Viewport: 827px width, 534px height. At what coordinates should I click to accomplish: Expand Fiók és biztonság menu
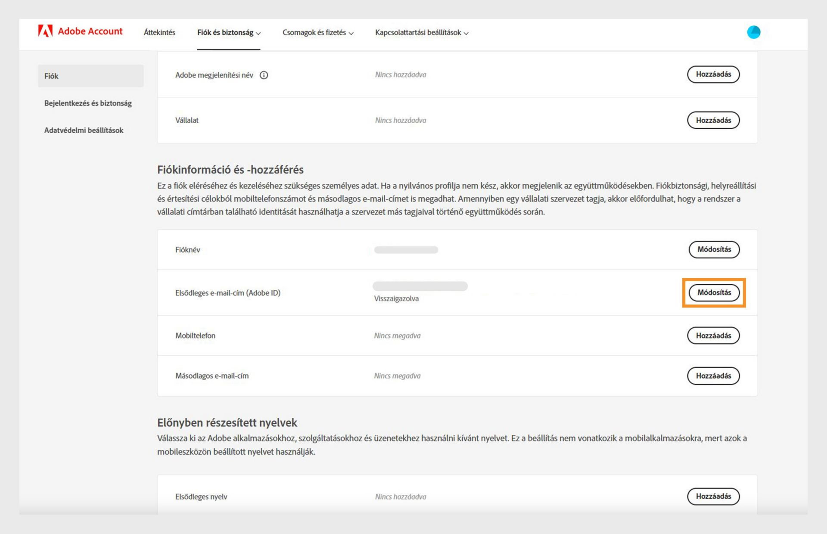229,33
